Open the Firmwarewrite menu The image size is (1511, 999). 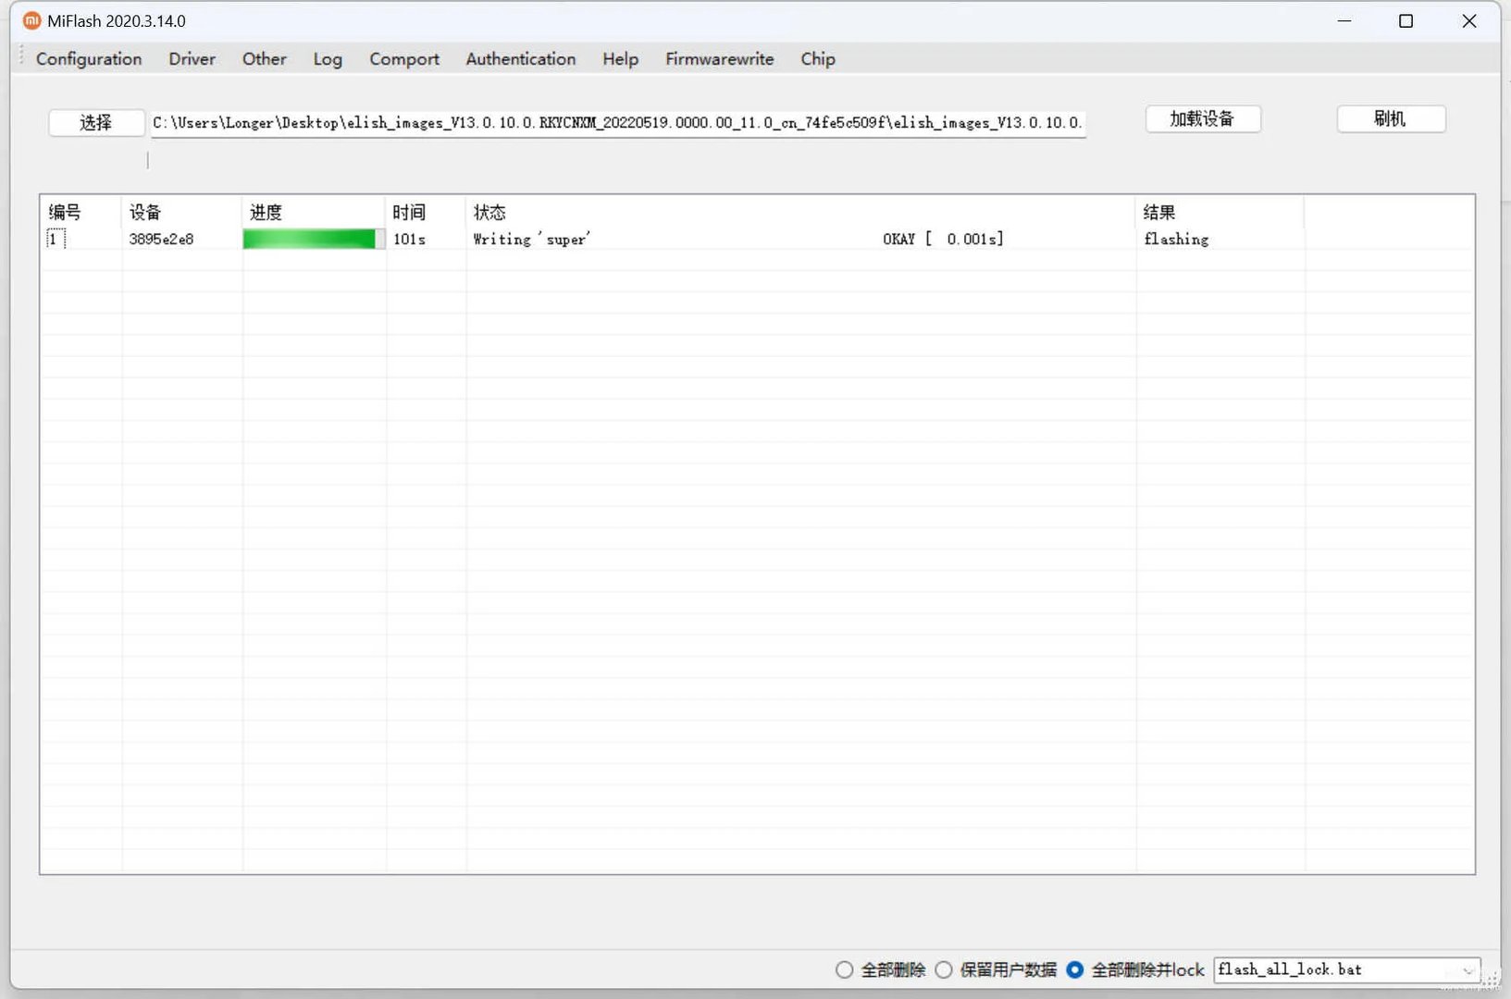click(x=719, y=59)
